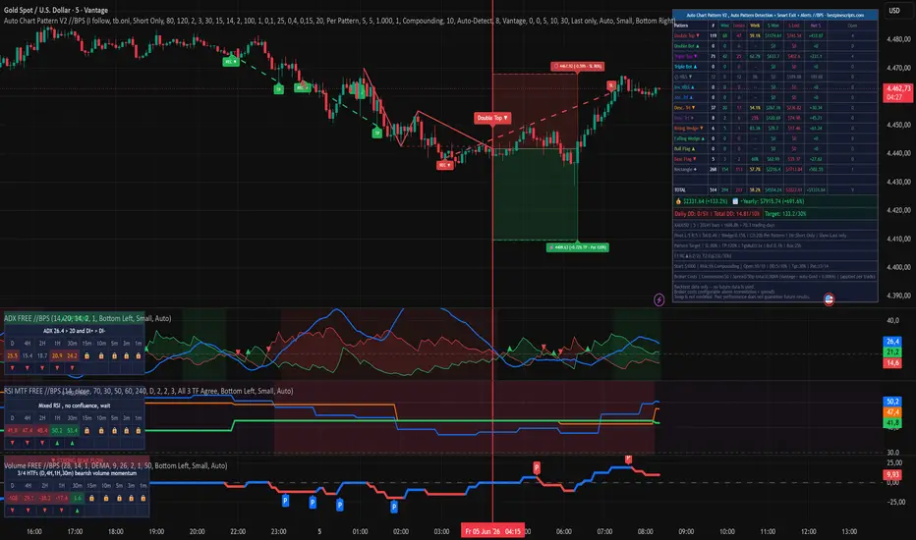Click the 15m lock icon in Volume table

pyautogui.click(x=91, y=499)
